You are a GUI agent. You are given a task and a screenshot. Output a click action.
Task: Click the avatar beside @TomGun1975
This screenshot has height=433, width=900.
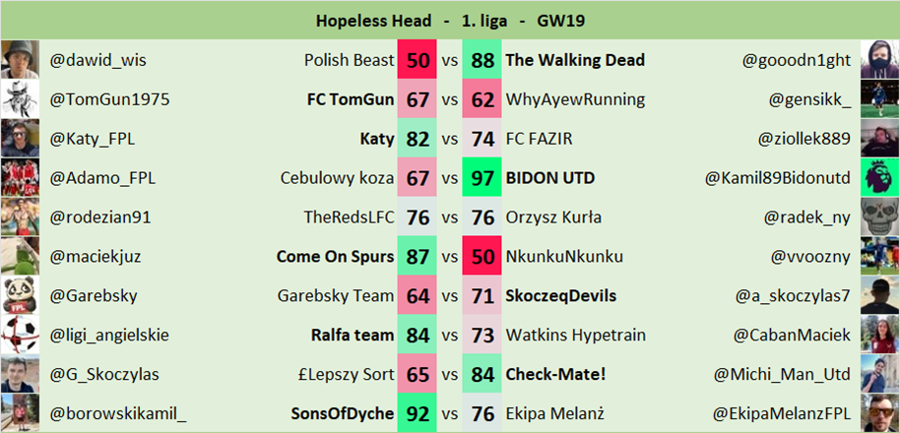point(19,99)
